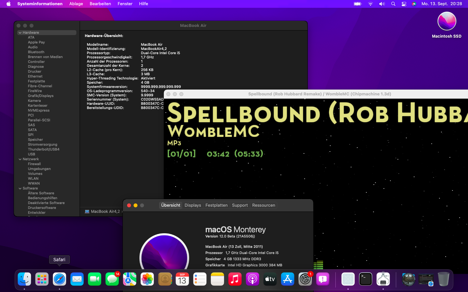The height and width of the screenshot is (292, 468).
Task: Open Messages with 14 unread badge
Action: tap(112, 279)
